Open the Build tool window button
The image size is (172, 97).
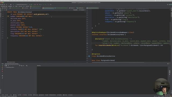(47, 95)
